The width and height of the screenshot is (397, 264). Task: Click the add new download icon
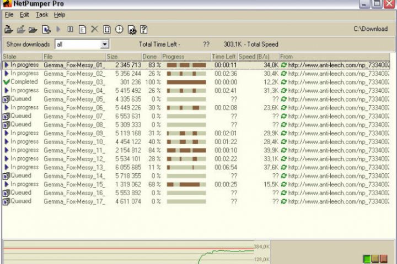46,30
